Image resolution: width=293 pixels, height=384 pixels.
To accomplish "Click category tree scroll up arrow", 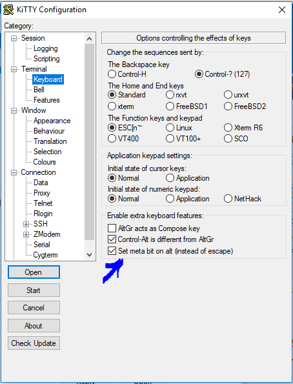I will tap(90, 39).
